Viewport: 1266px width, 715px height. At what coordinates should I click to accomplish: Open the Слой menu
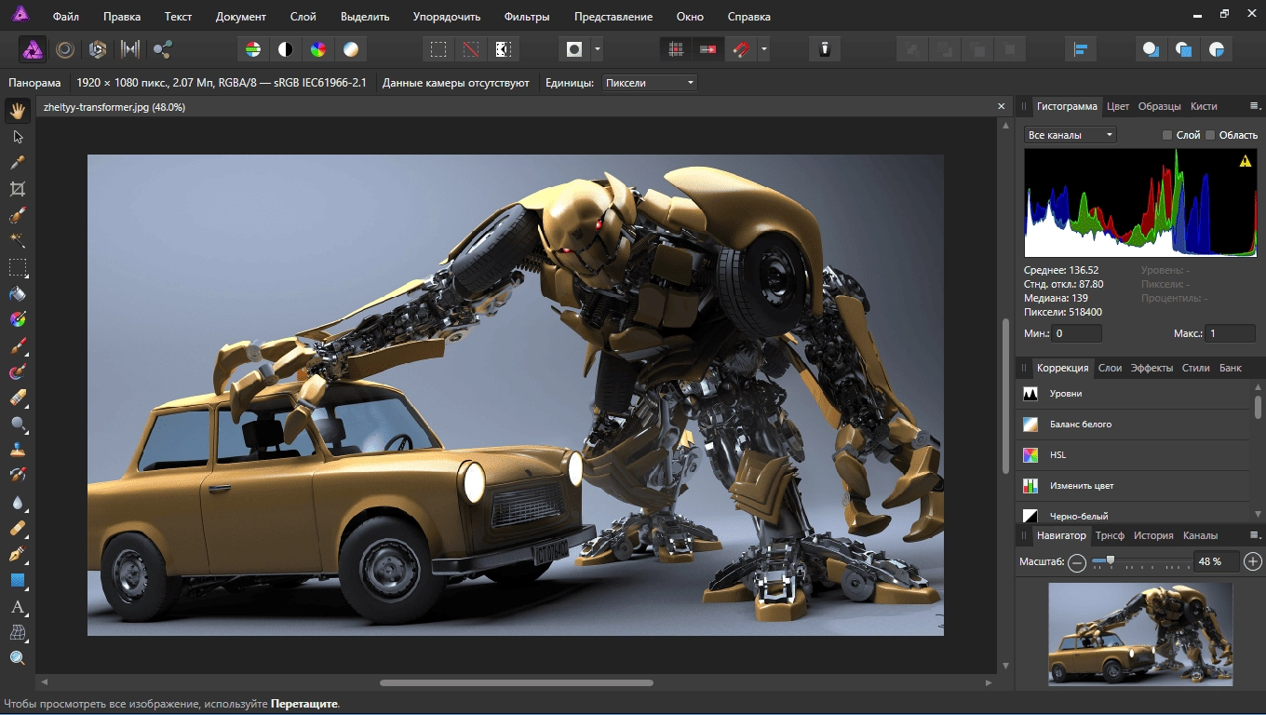(303, 17)
